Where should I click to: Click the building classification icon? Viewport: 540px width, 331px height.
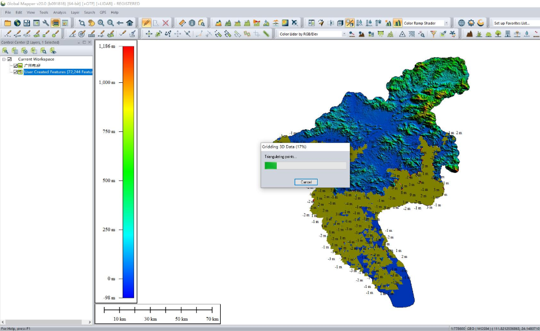(x=508, y=34)
